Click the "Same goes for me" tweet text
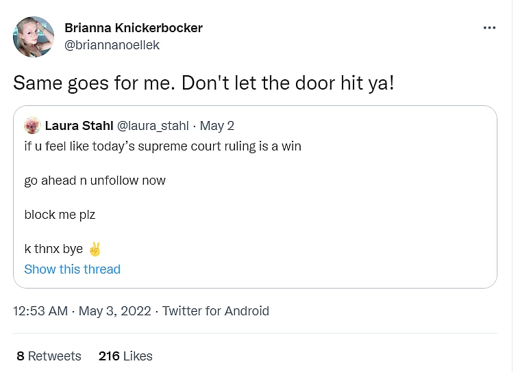Viewport: 518px width, 372px height. (x=203, y=83)
